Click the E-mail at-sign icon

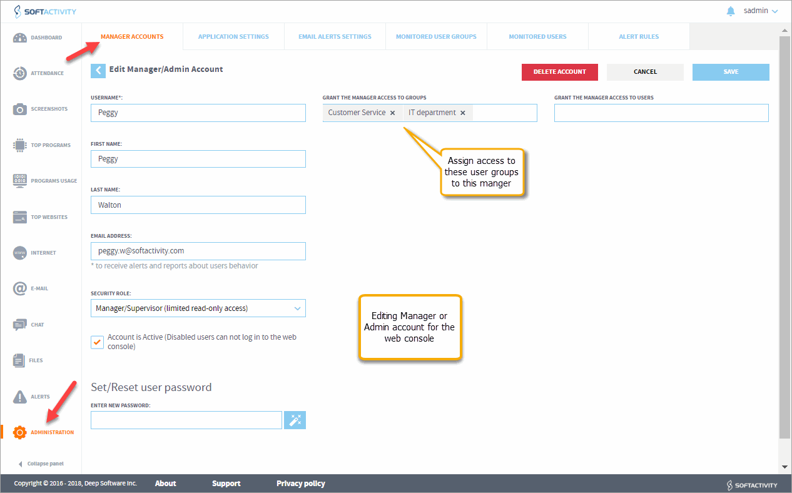(20, 288)
